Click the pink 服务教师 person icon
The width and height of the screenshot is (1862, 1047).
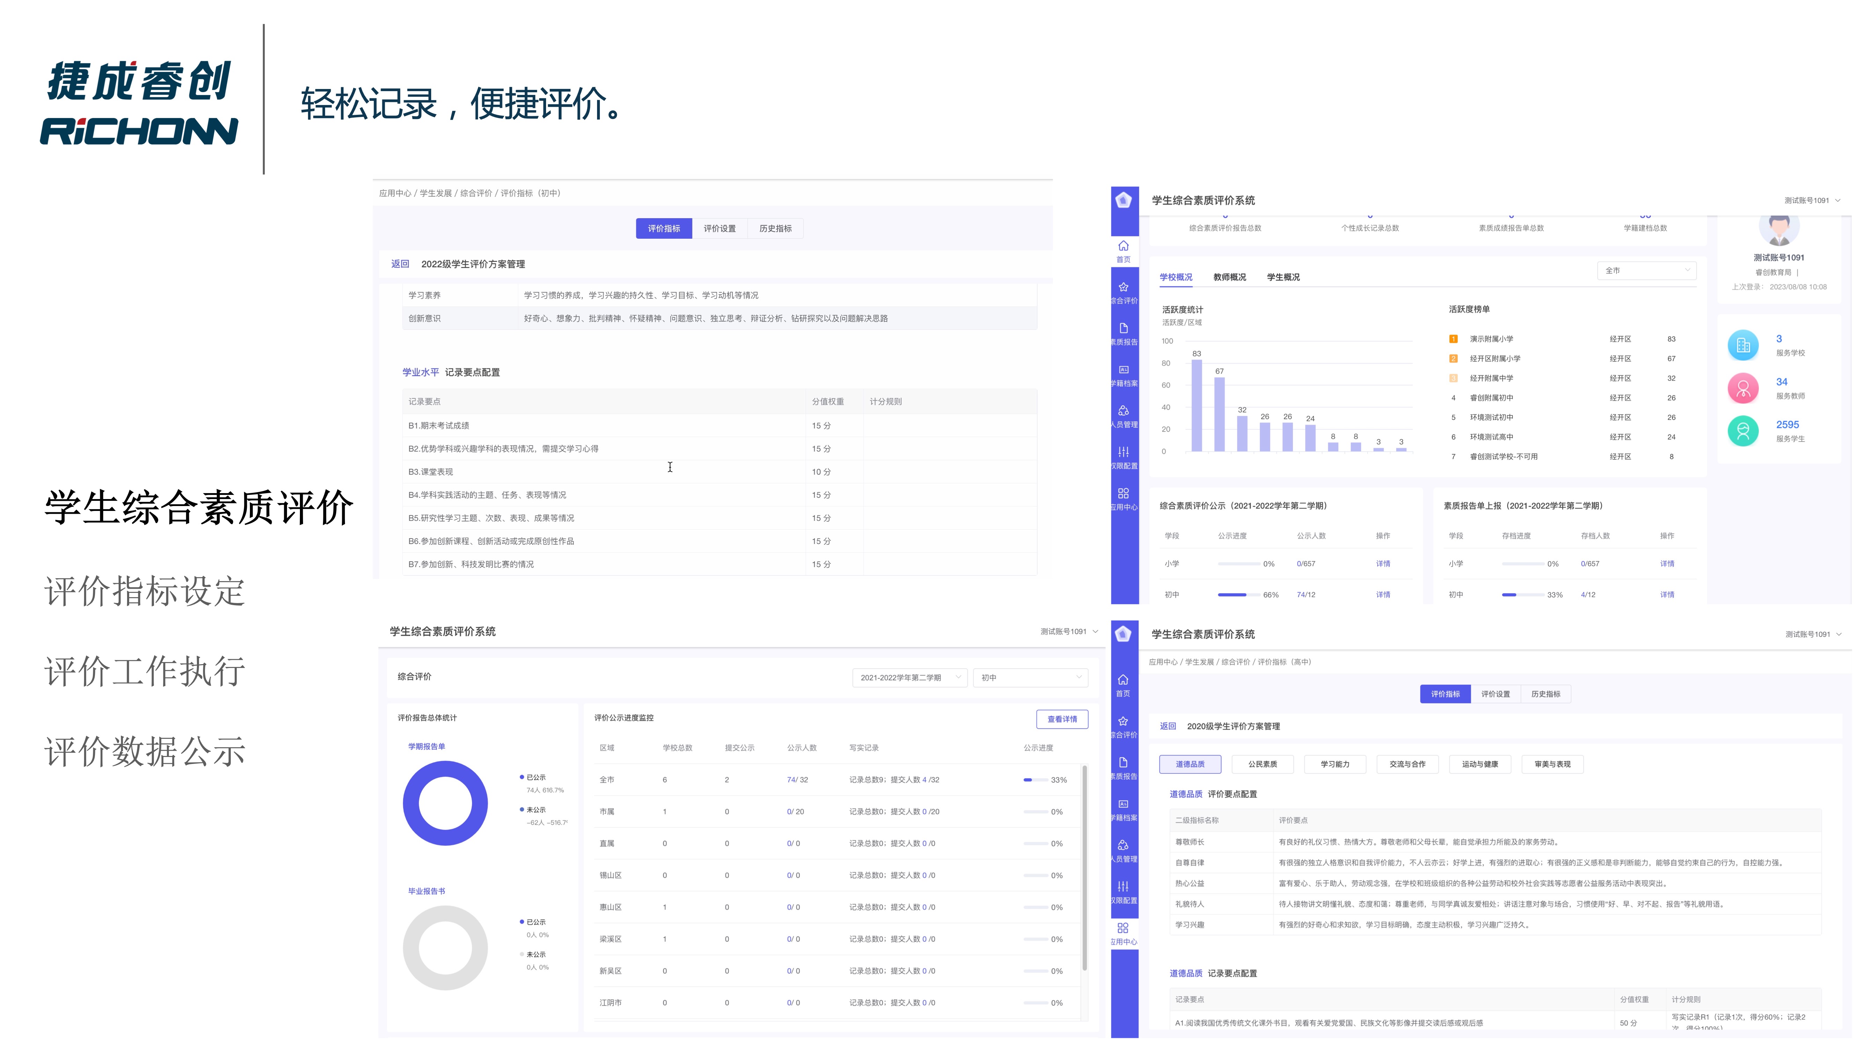(x=1743, y=389)
